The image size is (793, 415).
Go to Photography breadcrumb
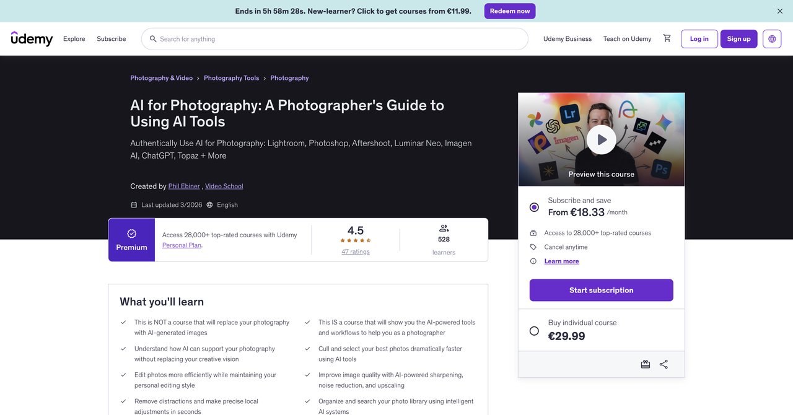click(289, 78)
